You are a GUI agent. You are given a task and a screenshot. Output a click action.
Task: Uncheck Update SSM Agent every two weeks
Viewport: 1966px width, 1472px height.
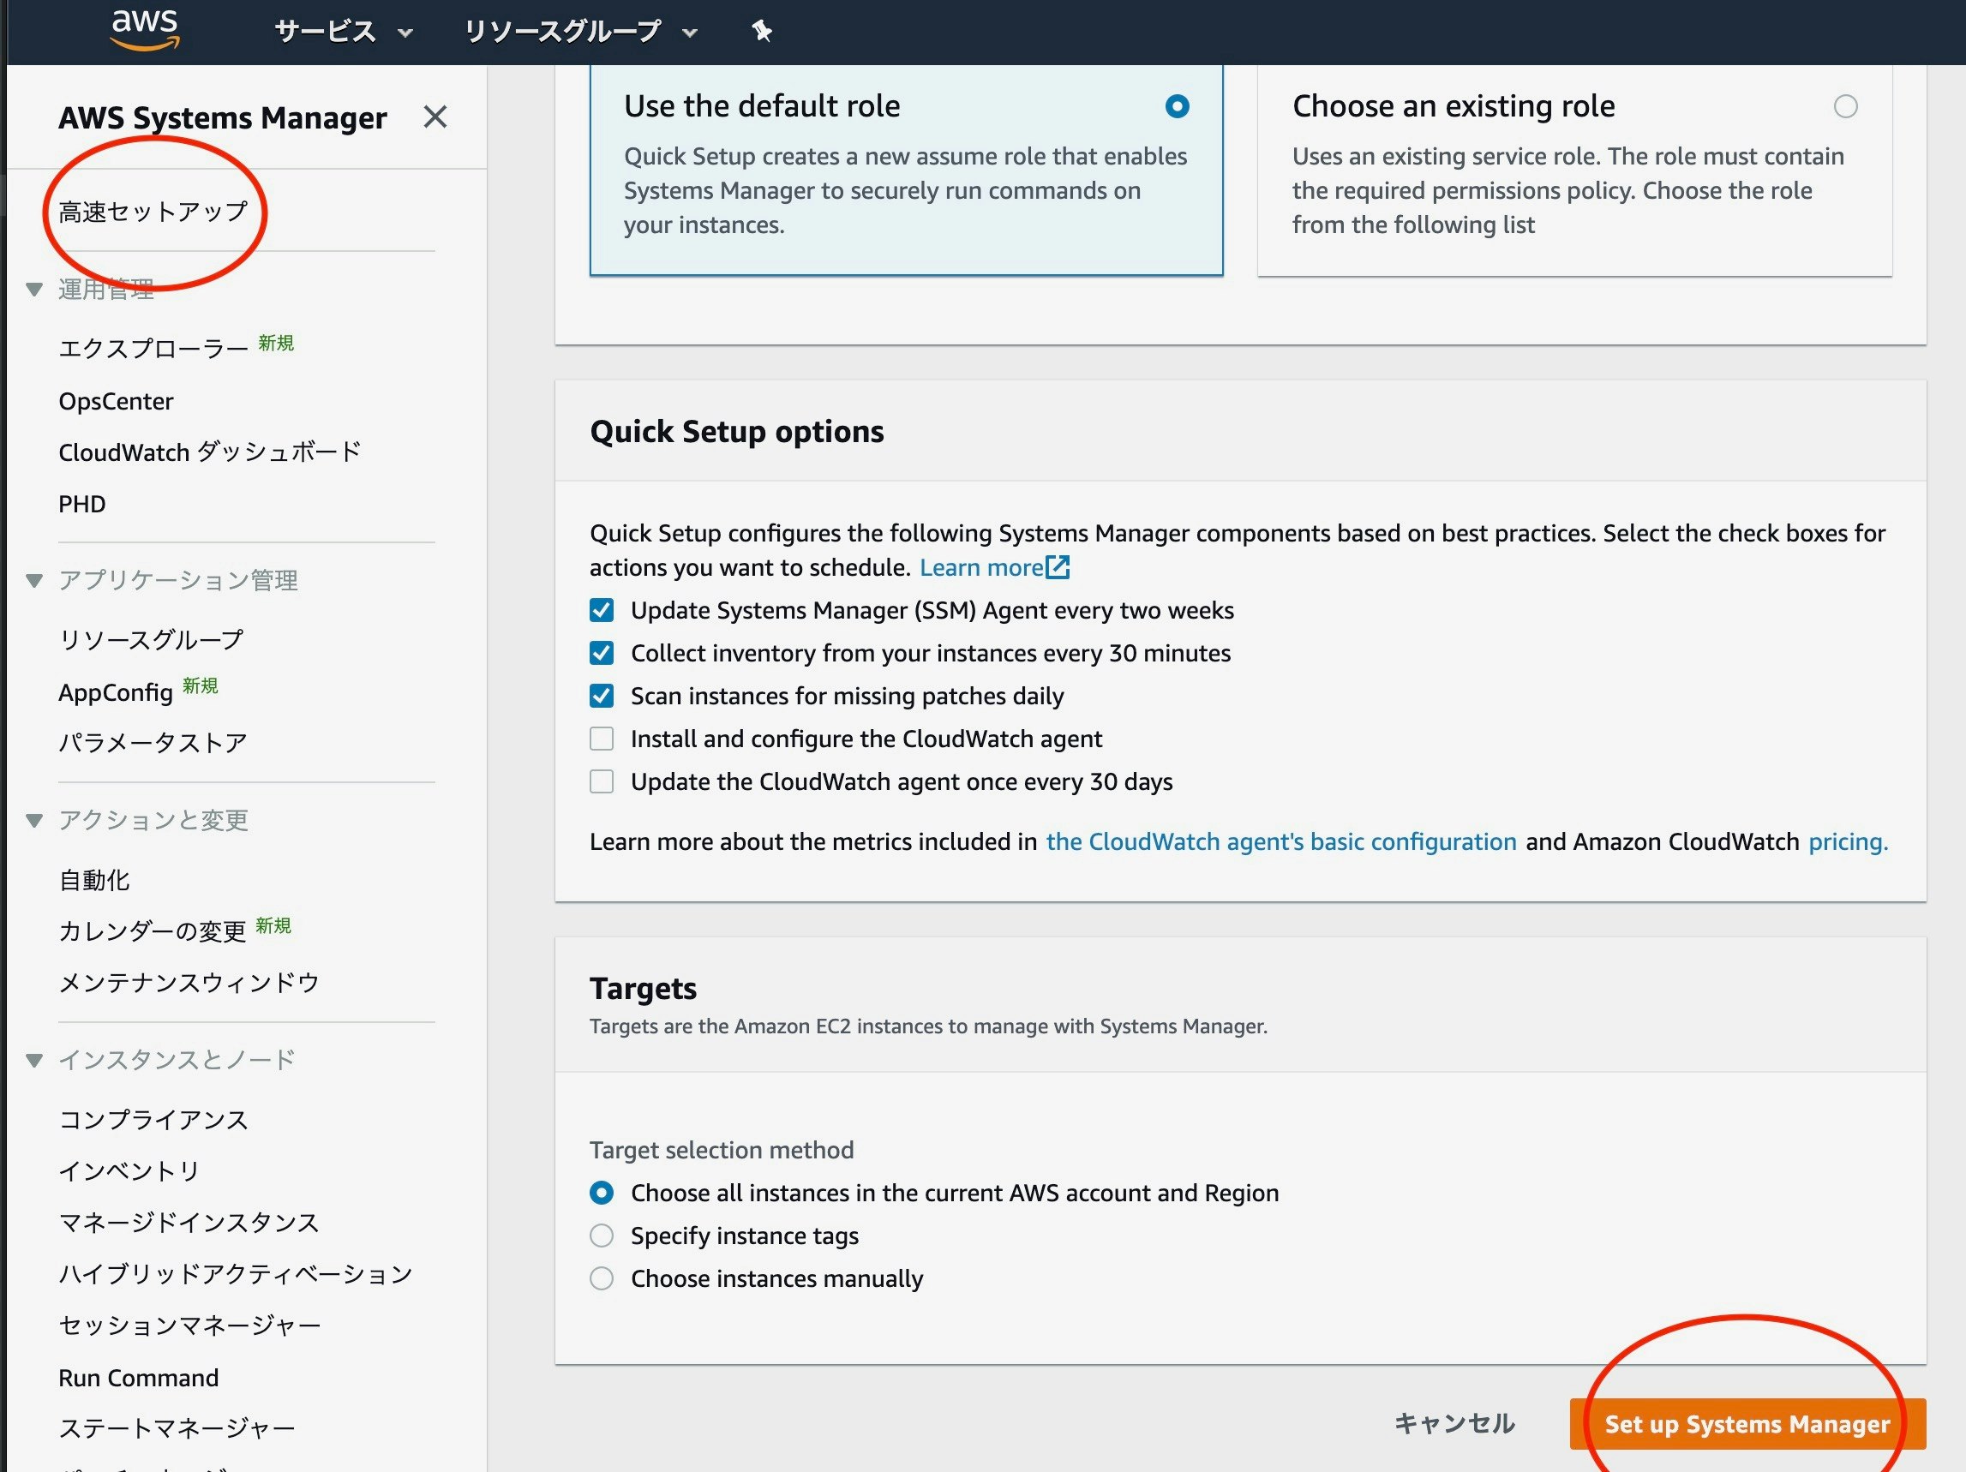coord(602,610)
